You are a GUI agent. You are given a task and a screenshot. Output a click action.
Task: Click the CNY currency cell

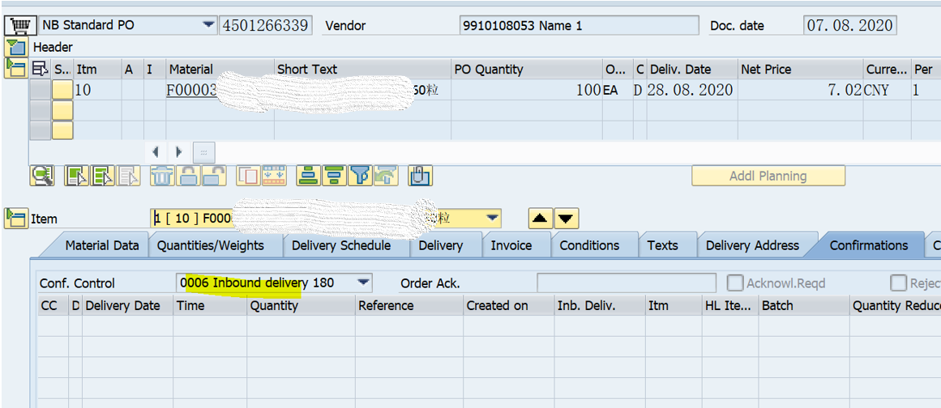pos(887,90)
